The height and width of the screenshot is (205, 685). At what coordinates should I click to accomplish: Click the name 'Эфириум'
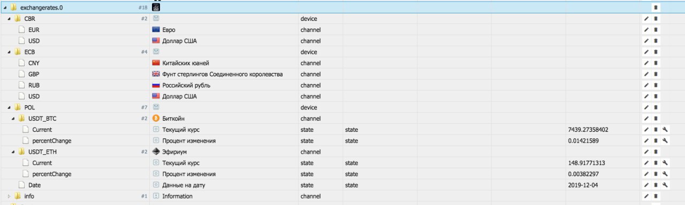pos(174,152)
